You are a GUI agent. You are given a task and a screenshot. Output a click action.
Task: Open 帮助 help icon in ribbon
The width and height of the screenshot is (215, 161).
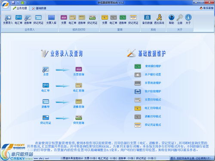click(x=171, y=20)
